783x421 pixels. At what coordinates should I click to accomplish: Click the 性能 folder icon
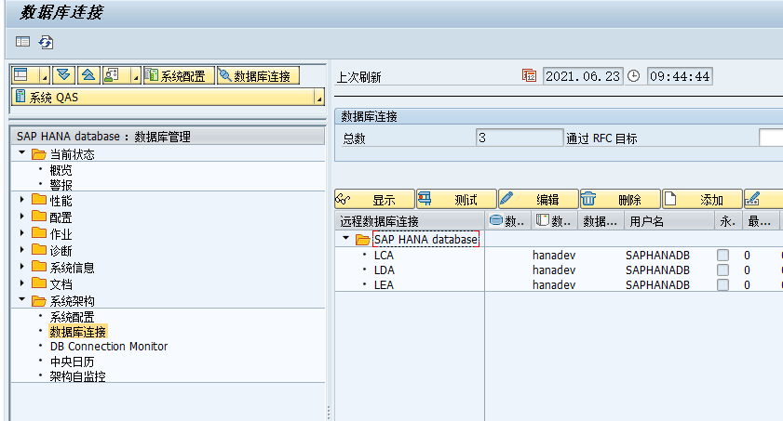point(39,200)
